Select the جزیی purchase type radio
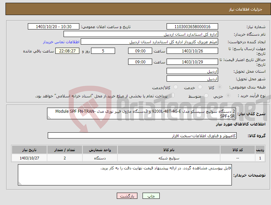 tap(228, 95)
